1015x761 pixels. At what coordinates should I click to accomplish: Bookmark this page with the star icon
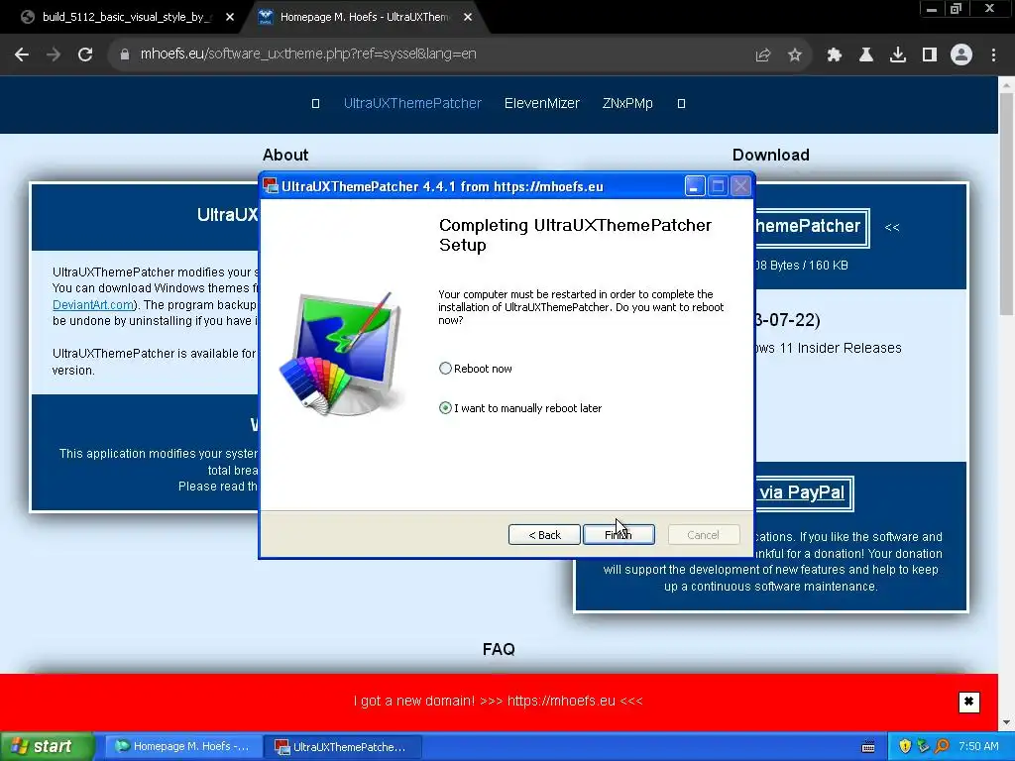tap(795, 55)
